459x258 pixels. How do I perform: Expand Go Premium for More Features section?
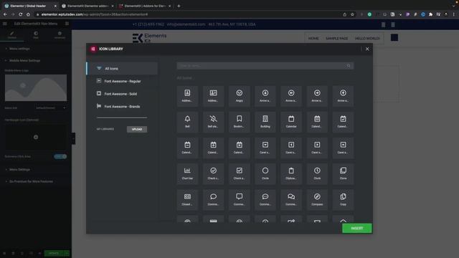[36, 181]
